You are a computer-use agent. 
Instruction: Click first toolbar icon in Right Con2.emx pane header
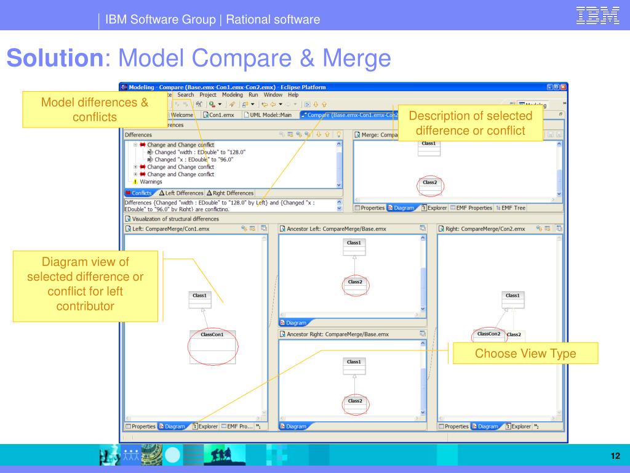(x=539, y=228)
